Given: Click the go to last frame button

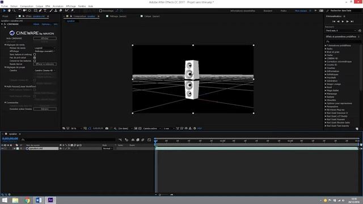Looking at the screenshot, I should pyautogui.click(x=352, y=22).
